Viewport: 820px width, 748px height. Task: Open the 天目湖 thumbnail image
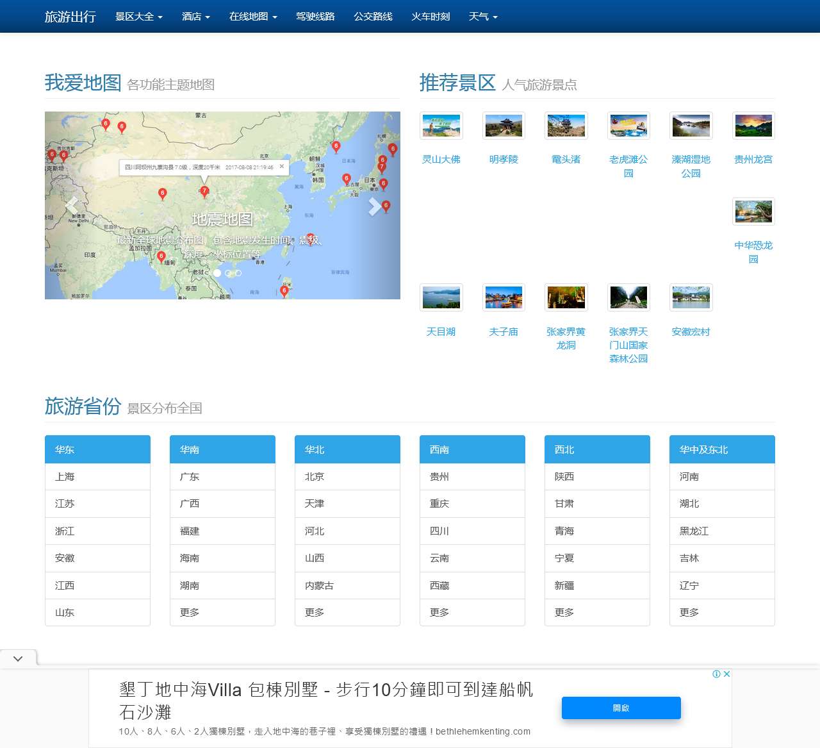point(441,297)
